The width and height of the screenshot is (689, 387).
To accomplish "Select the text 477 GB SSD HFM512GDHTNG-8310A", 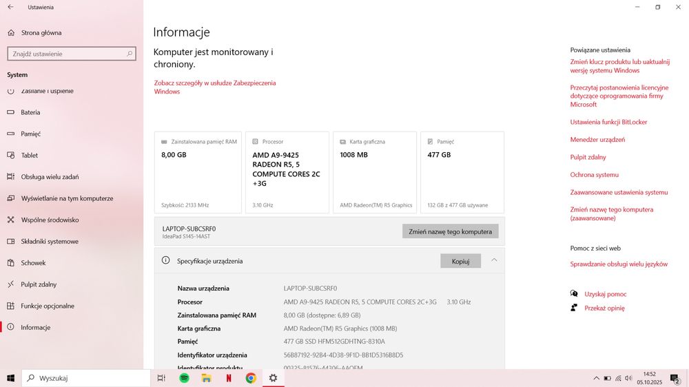I will pos(334,342).
